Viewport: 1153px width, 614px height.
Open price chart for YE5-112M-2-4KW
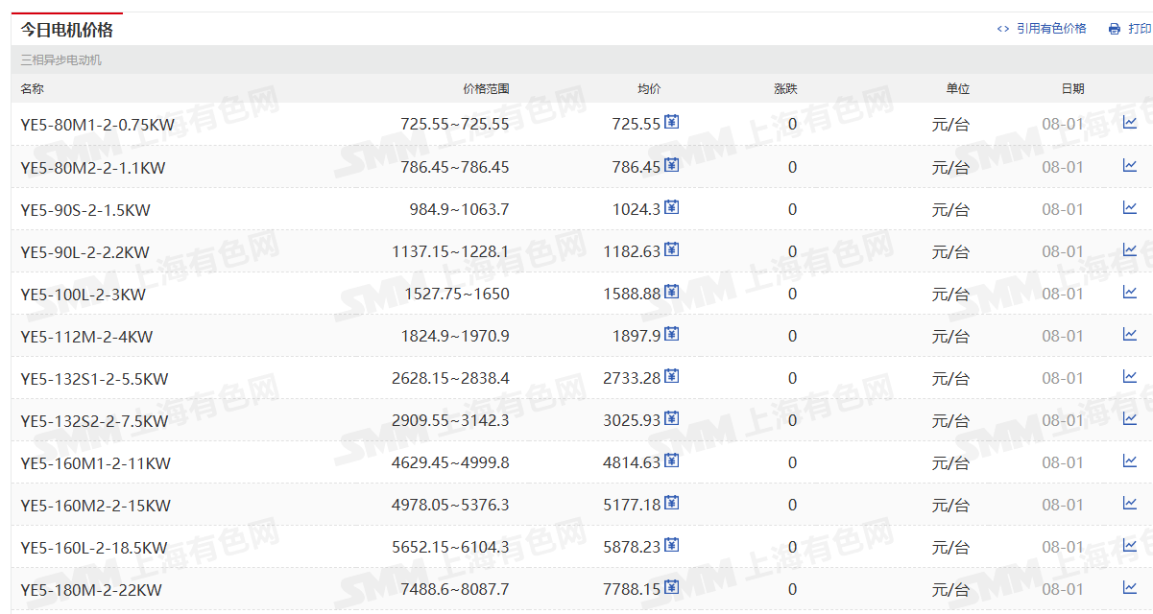pos(1130,334)
